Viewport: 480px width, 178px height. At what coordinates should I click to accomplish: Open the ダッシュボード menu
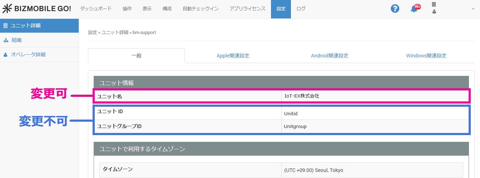click(x=96, y=9)
